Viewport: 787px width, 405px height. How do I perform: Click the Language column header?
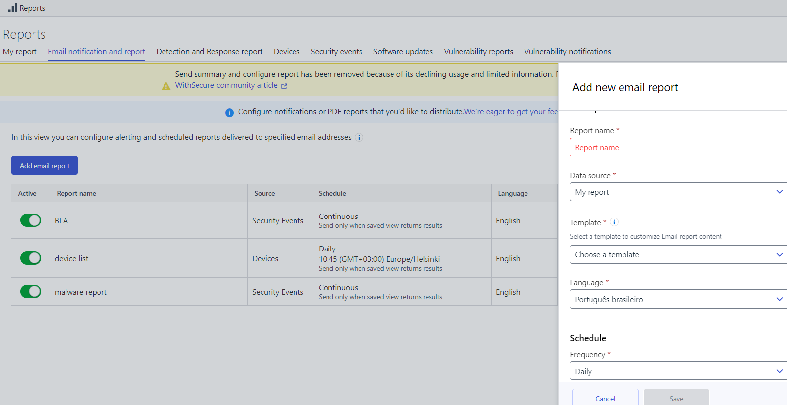[x=513, y=193]
